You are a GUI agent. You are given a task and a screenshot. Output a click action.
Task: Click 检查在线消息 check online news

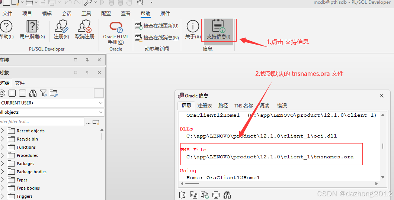click(x=157, y=38)
